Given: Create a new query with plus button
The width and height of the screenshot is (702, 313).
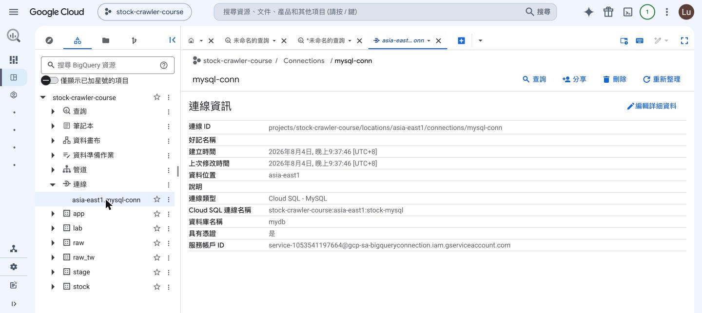Looking at the screenshot, I should pyautogui.click(x=461, y=40).
